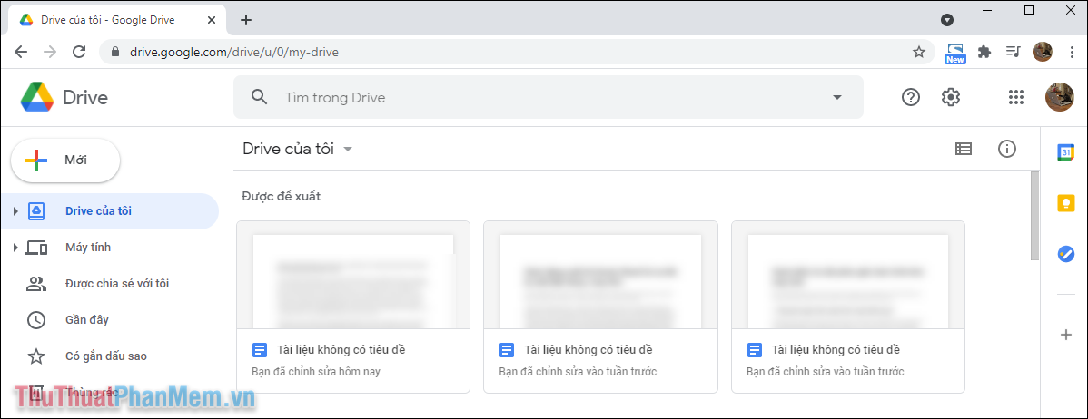Viewport: 1088px width, 419px height.
Task: Click the extension with New badge
Action: click(955, 54)
